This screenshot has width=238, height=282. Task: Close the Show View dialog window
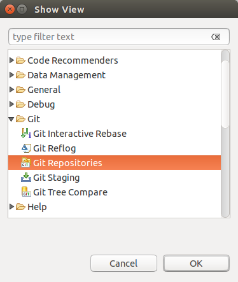10,10
